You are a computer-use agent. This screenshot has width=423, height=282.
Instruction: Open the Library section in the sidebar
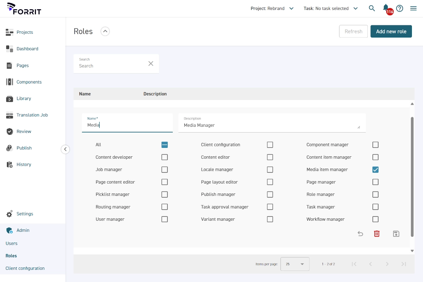tap(24, 98)
